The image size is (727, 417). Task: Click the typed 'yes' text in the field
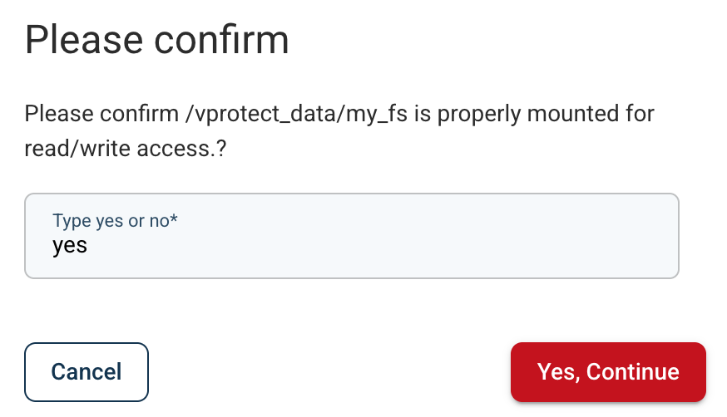tap(70, 246)
